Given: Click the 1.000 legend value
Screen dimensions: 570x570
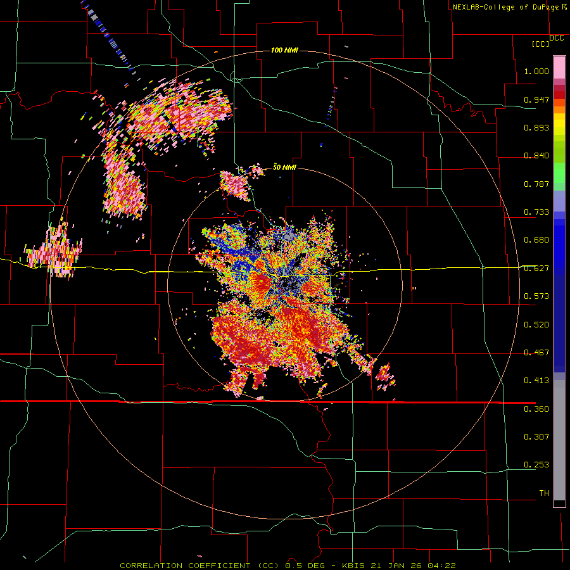Looking at the screenshot, I should (x=536, y=71).
